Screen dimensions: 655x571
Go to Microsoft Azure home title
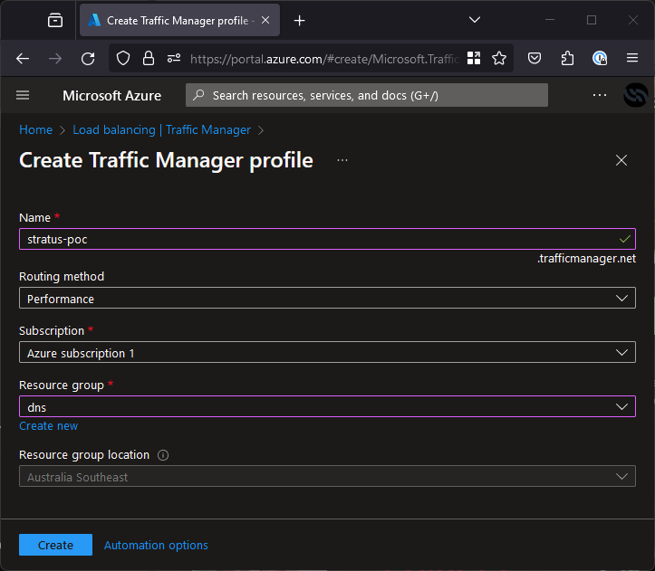coord(112,96)
